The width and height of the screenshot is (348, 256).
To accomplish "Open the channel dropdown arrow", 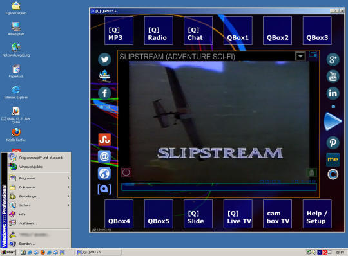I will point(300,57).
